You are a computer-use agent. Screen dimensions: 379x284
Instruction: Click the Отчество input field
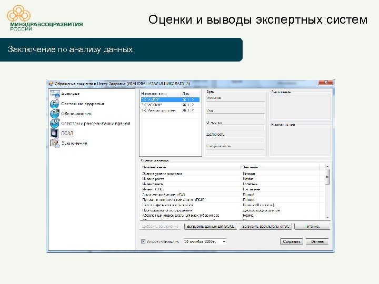click(x=235, y=128)
